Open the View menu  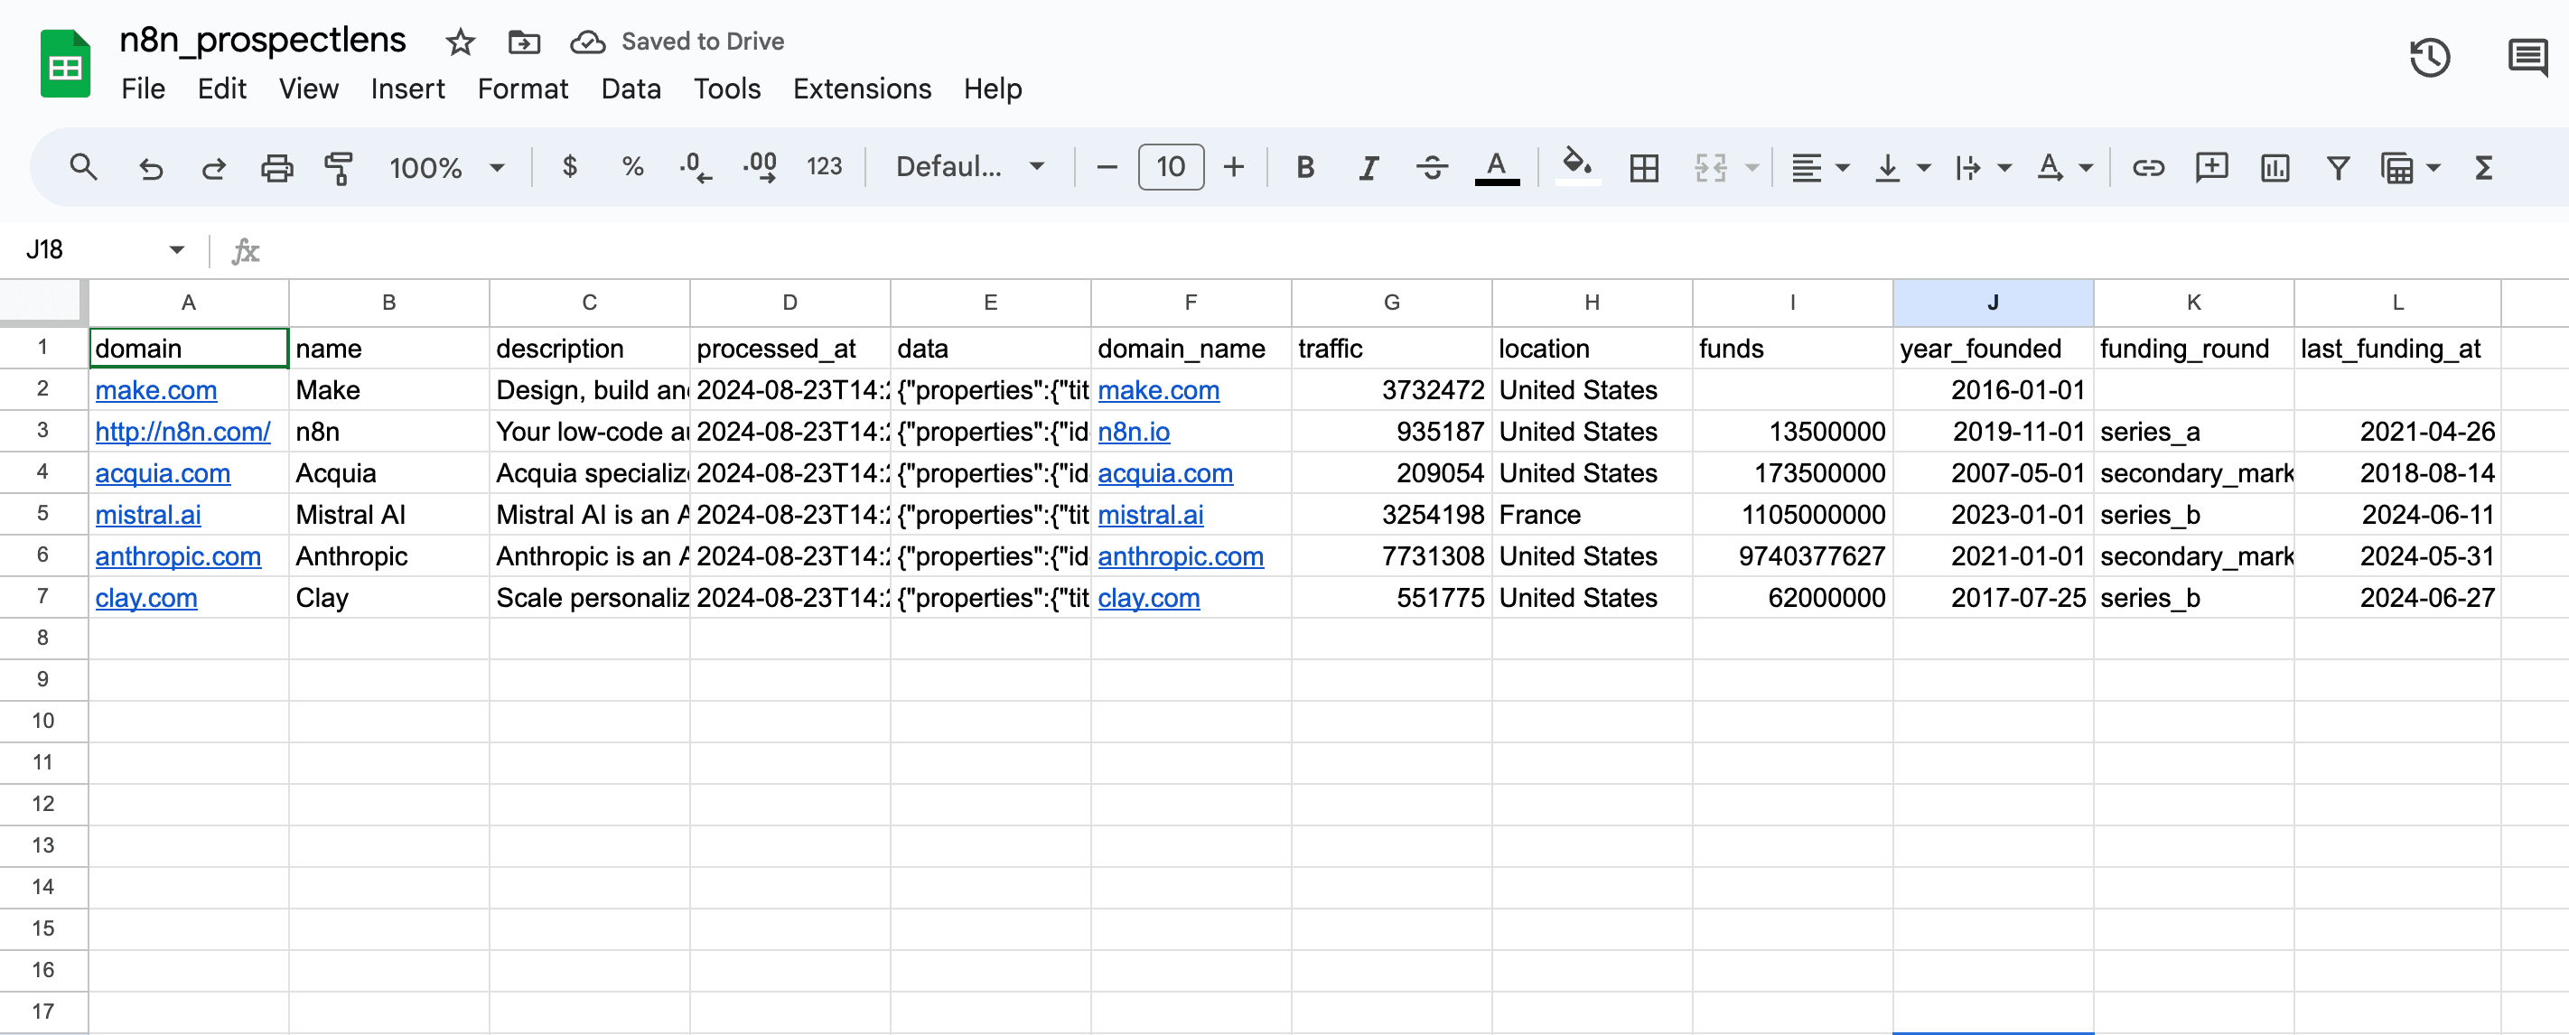(308, 89)
